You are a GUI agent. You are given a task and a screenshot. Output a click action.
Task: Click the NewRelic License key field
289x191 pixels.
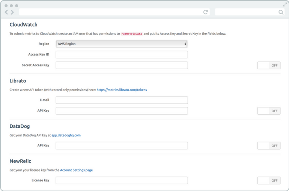coord(122,181)
